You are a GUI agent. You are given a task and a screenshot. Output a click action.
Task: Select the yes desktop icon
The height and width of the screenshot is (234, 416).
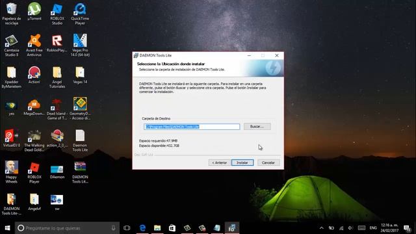click(x=12, y=109)
